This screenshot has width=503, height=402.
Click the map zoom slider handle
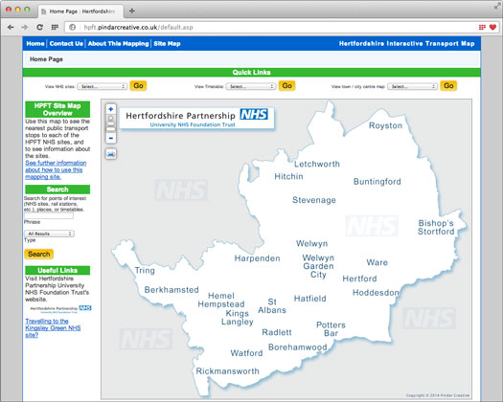click(111, 129)
